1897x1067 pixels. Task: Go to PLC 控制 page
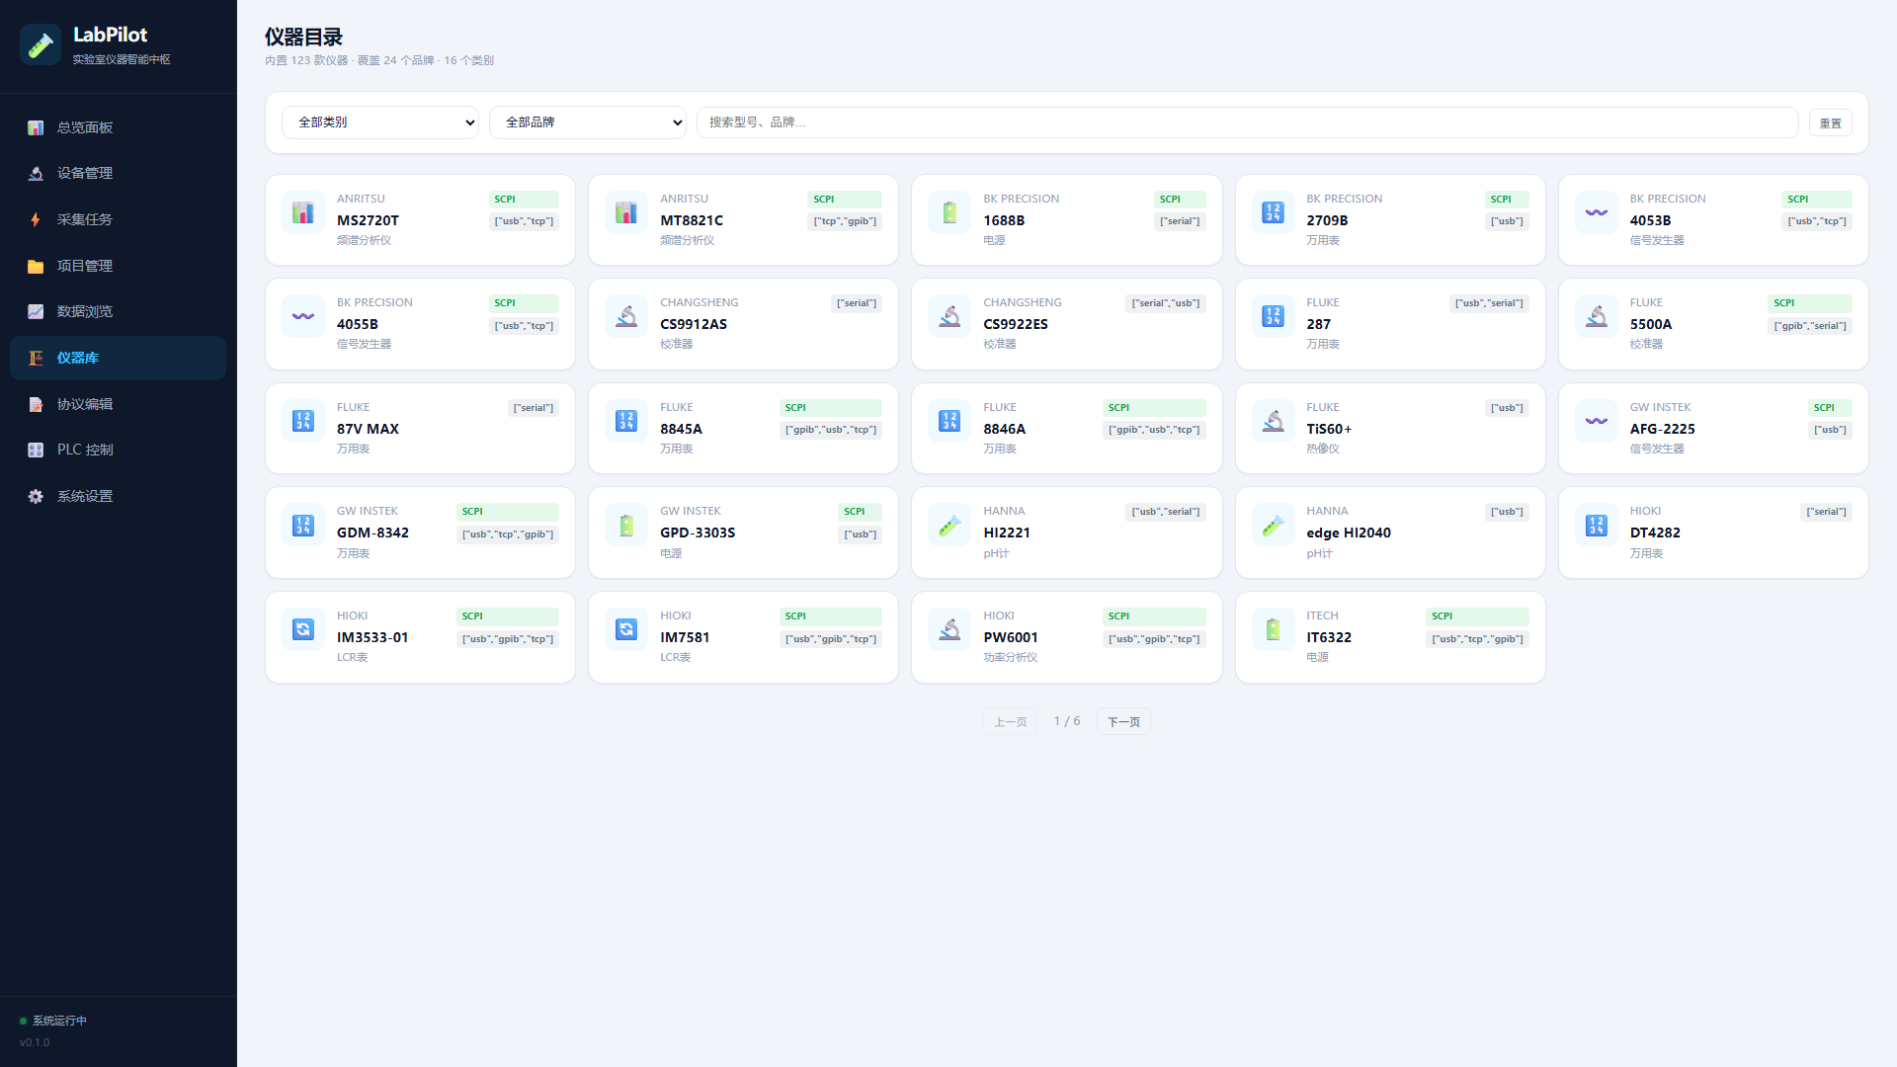click(118, 451)
